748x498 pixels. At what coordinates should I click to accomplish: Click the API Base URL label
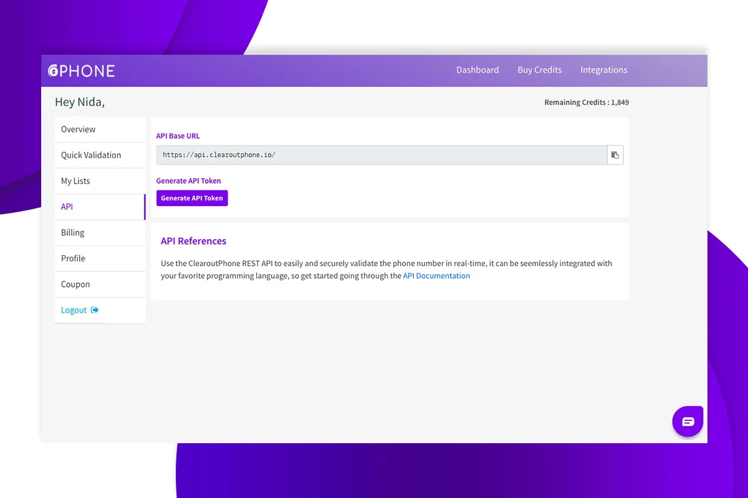178,136
